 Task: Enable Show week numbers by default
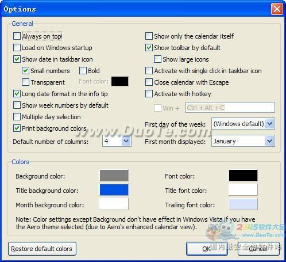pyautogui.click(x=17, y=105)
